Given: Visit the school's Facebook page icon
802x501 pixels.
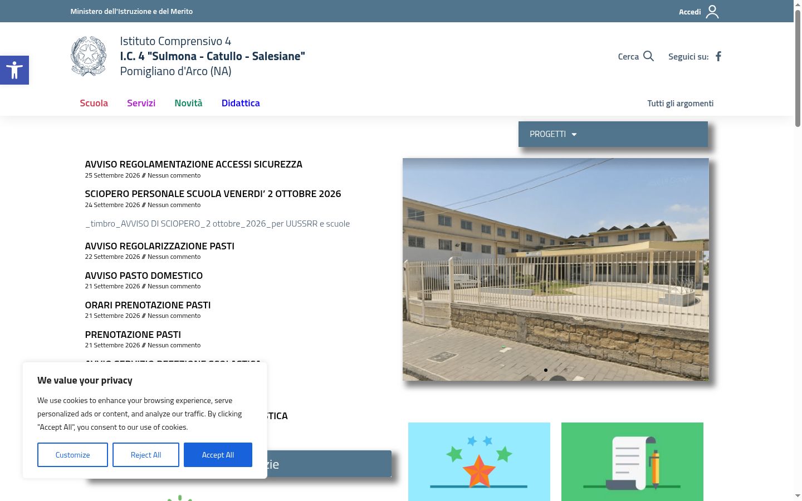Looking at the screenshot, I should click(x=718, y=56).
